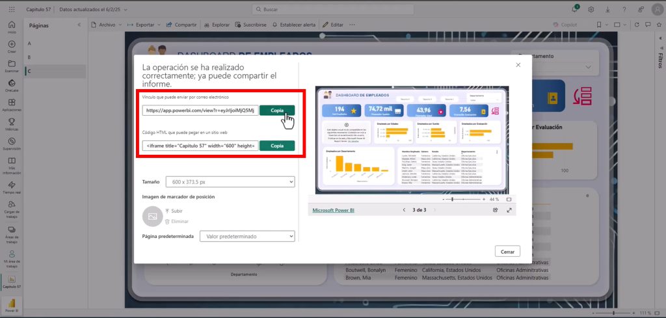This screenshot has height=318, width=666.
Task: Click the fit to page icon
Action: (x=509, y=200)
